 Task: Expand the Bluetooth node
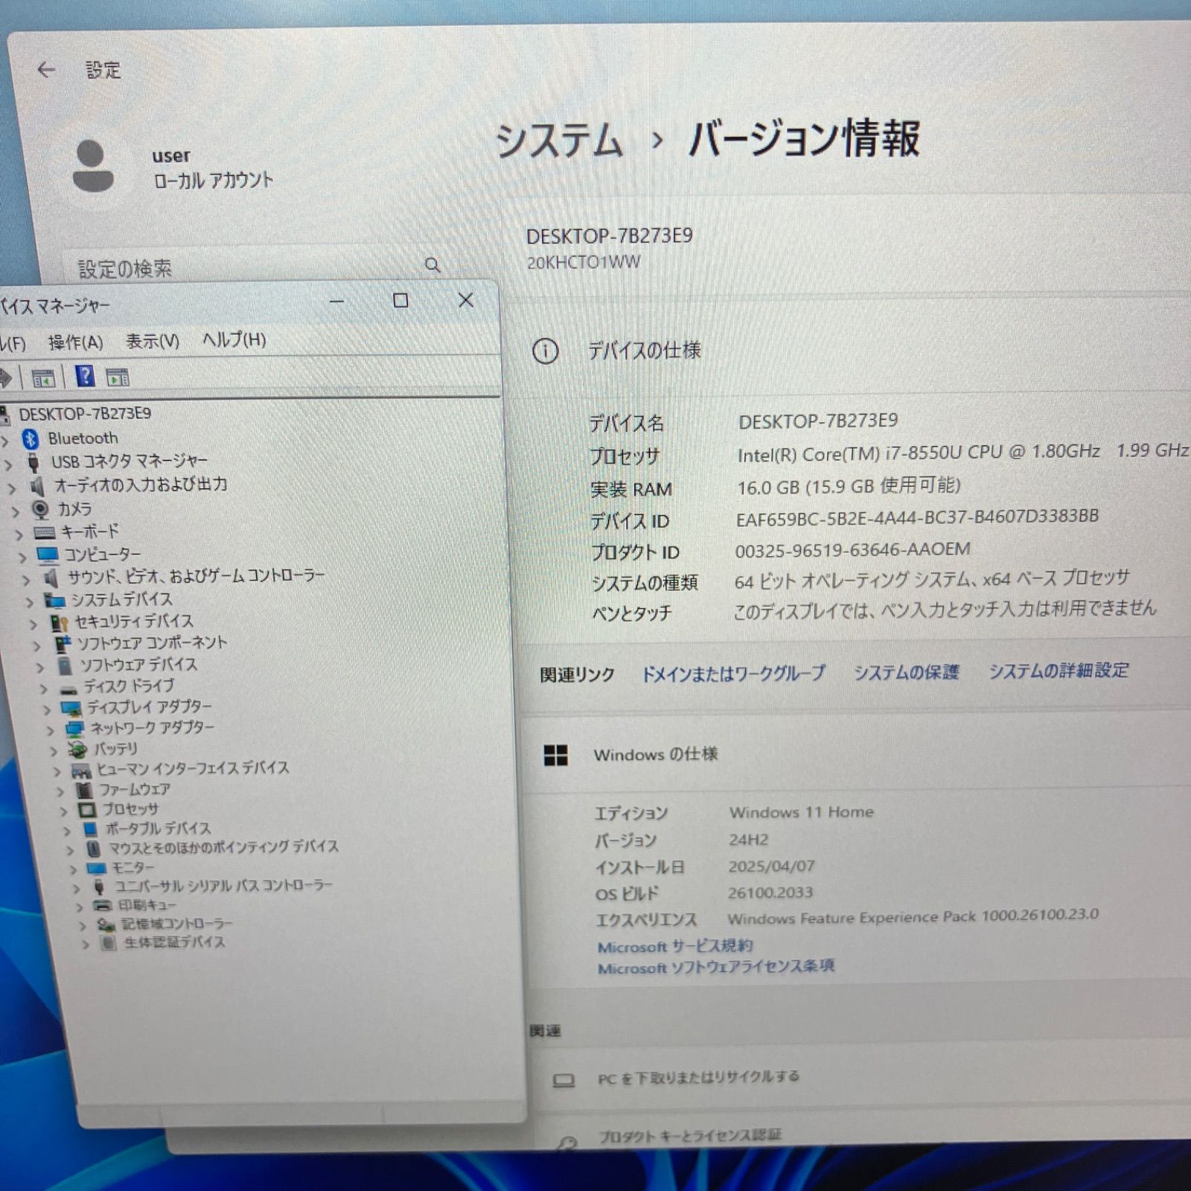[x=5, y=441]
